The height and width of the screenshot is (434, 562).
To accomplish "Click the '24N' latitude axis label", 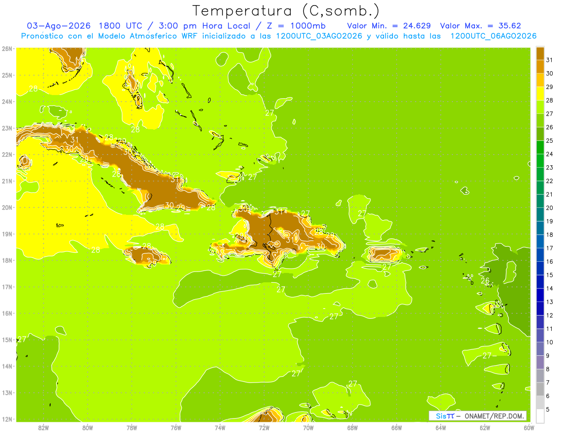I will (x=7, y=102).
